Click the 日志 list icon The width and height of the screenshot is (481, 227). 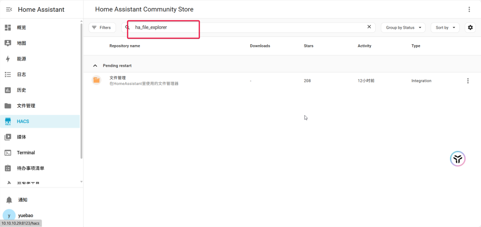[x=8, y=75]
